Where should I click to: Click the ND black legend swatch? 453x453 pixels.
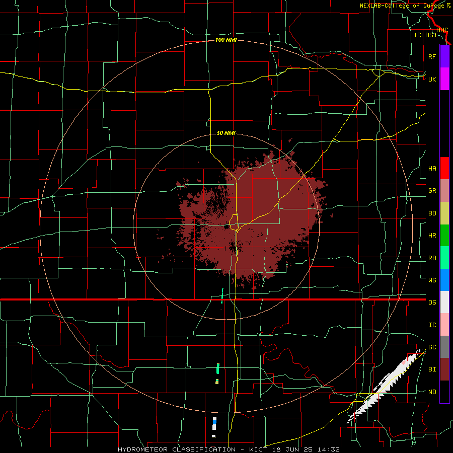click(x=444, y=392)
